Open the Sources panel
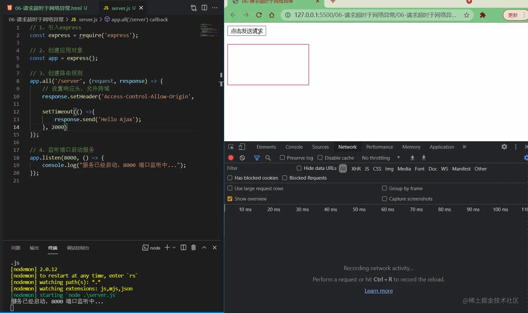Viewport: 528px width, 313px height. [x=321, y=147]
